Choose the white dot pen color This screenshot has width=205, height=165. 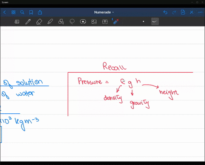click(143, 21)
